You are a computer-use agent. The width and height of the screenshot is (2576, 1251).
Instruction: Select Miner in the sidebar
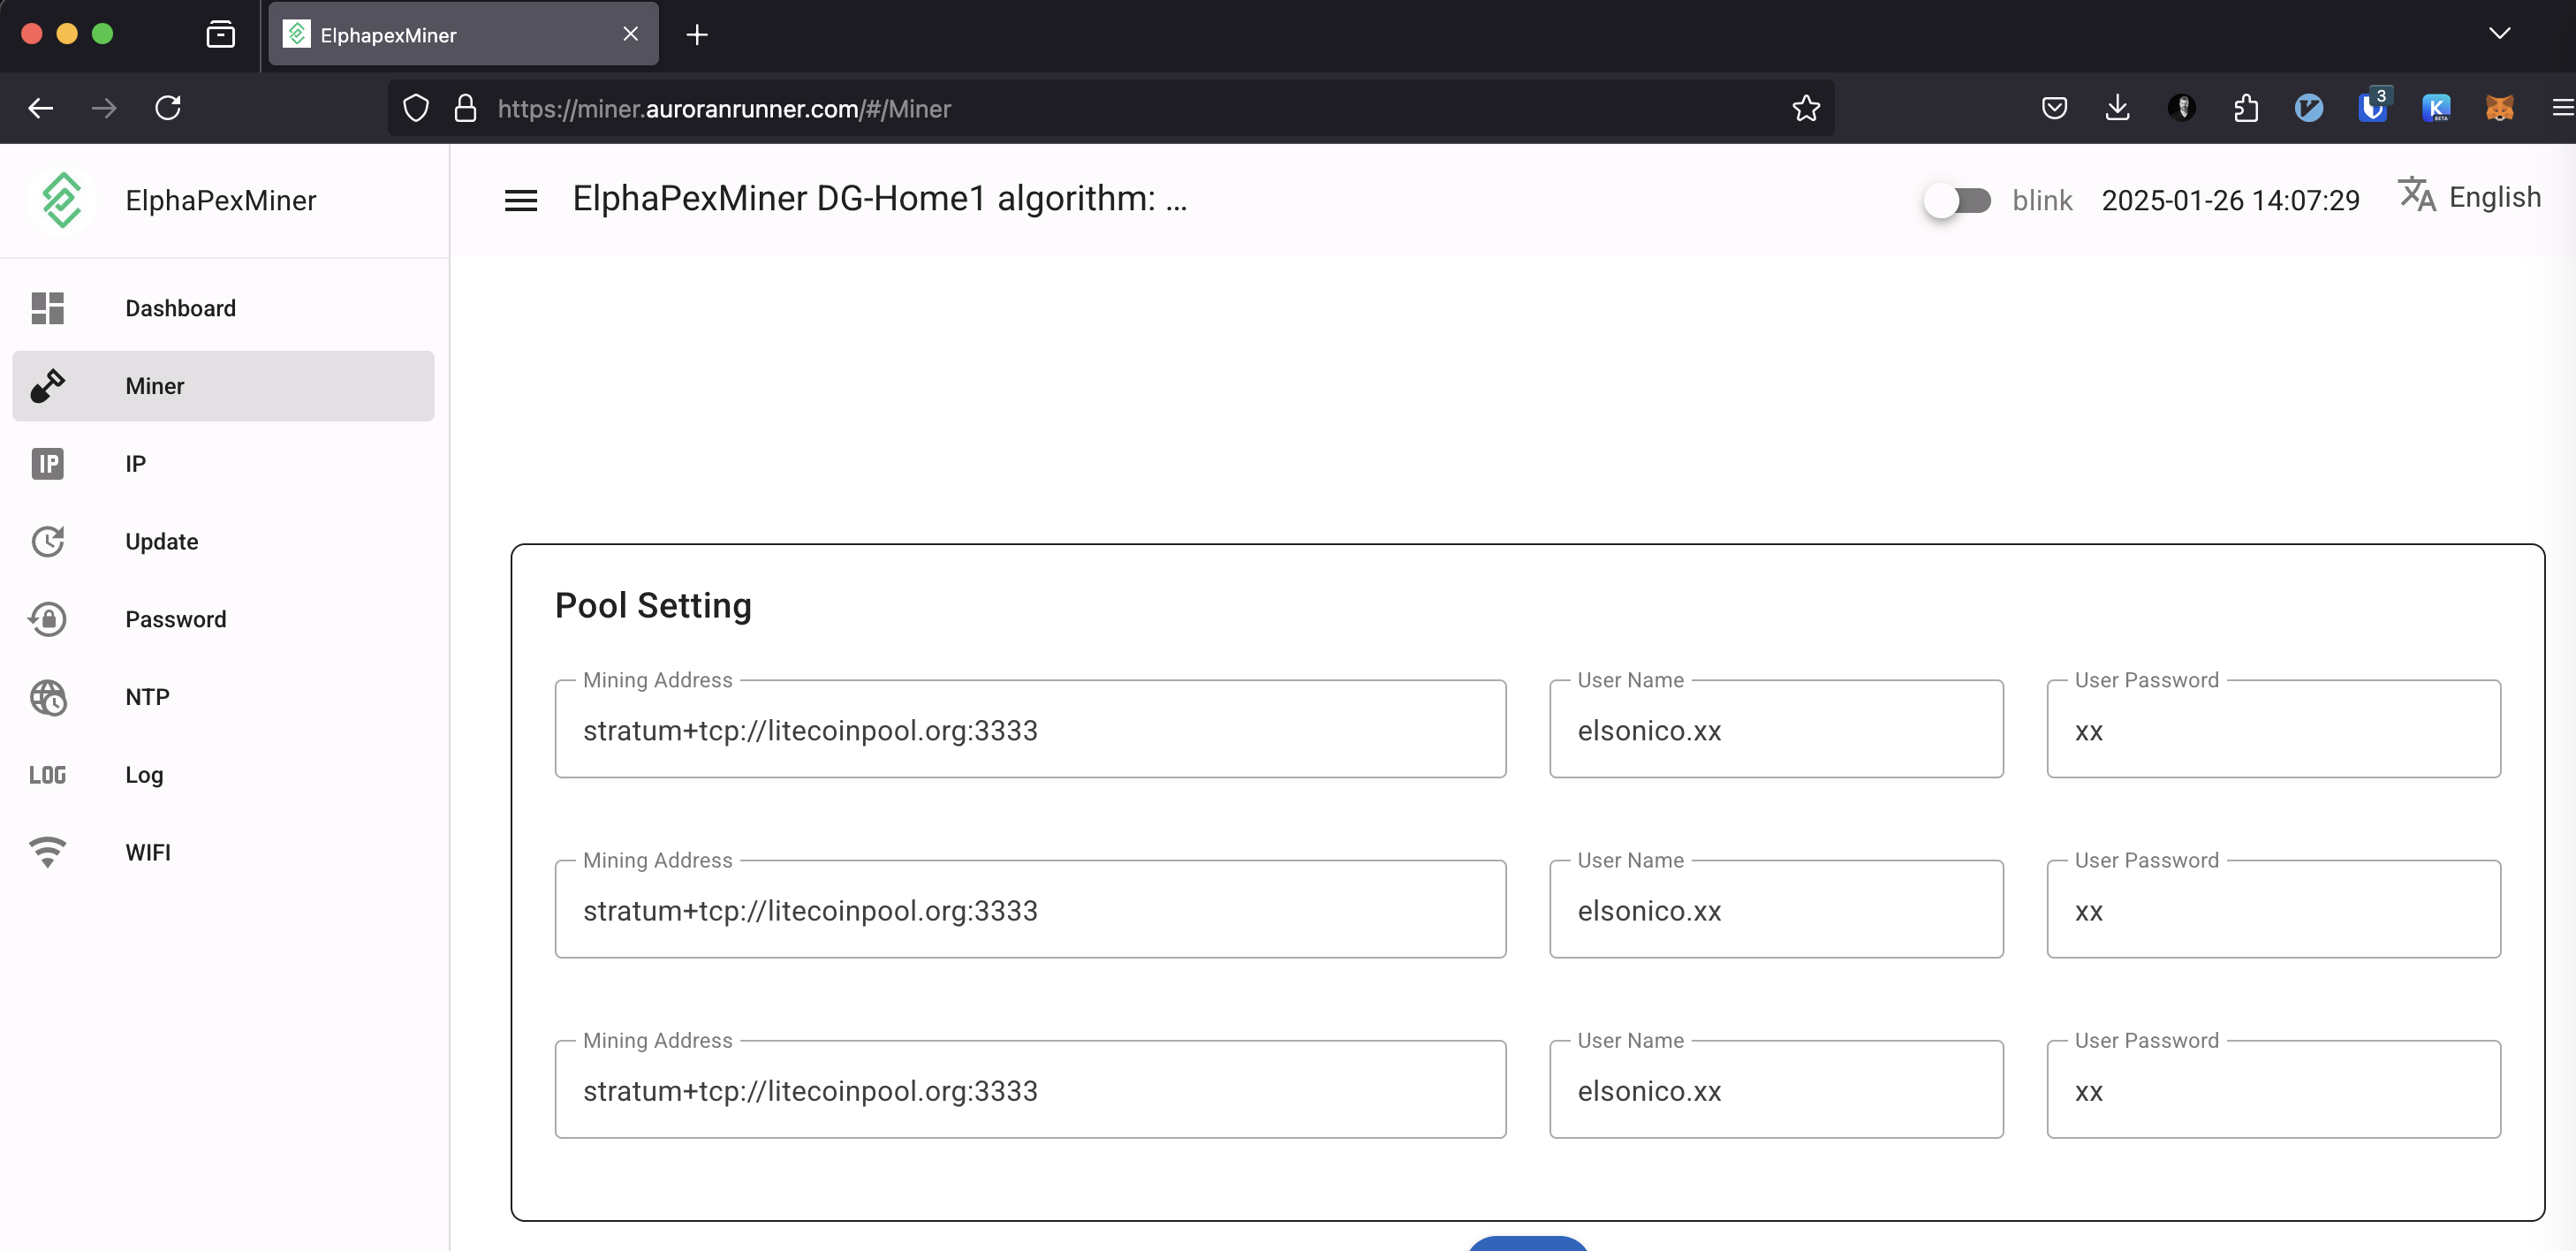pos(223,386)
